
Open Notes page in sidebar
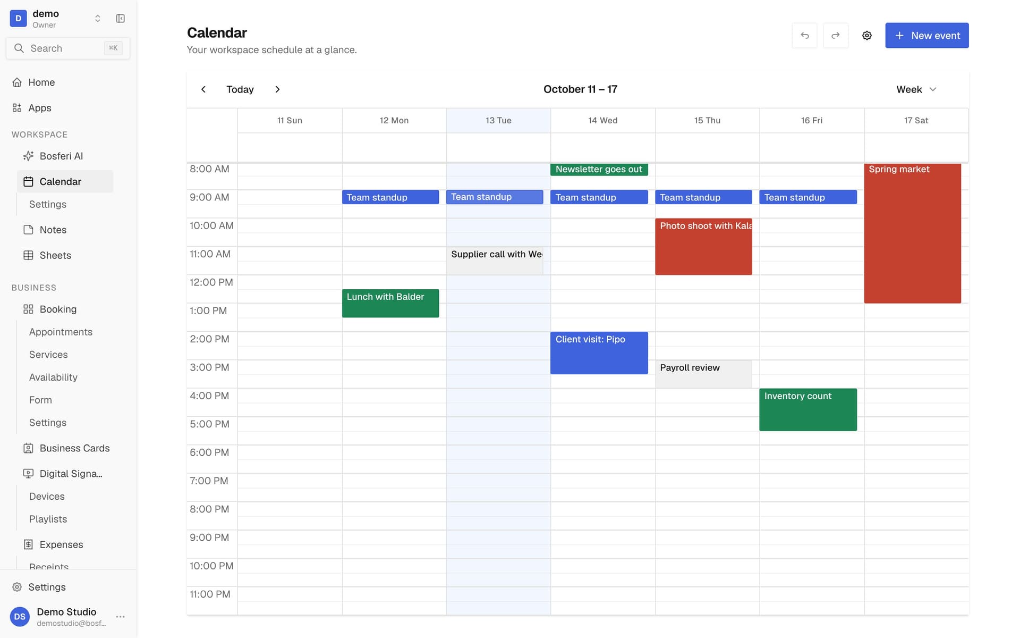pyautogui.click(x=65, y=230)
